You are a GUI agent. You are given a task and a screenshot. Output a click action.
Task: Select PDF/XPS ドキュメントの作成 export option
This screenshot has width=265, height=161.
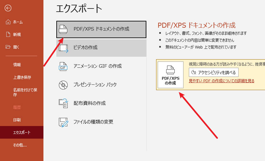click(x=101, y=29)
